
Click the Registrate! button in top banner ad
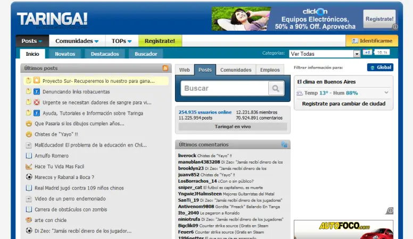click(x=379, y=19)
